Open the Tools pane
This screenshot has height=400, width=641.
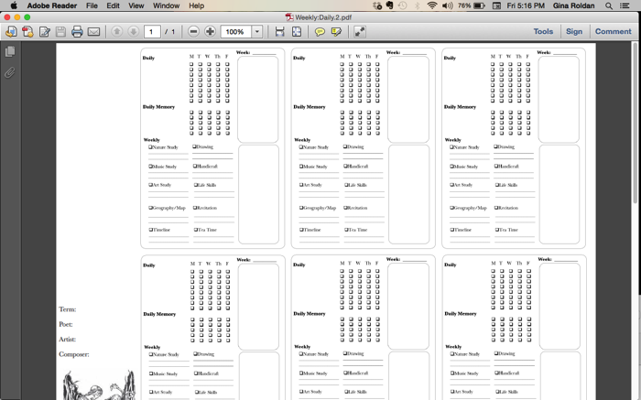tap(543, 31)
